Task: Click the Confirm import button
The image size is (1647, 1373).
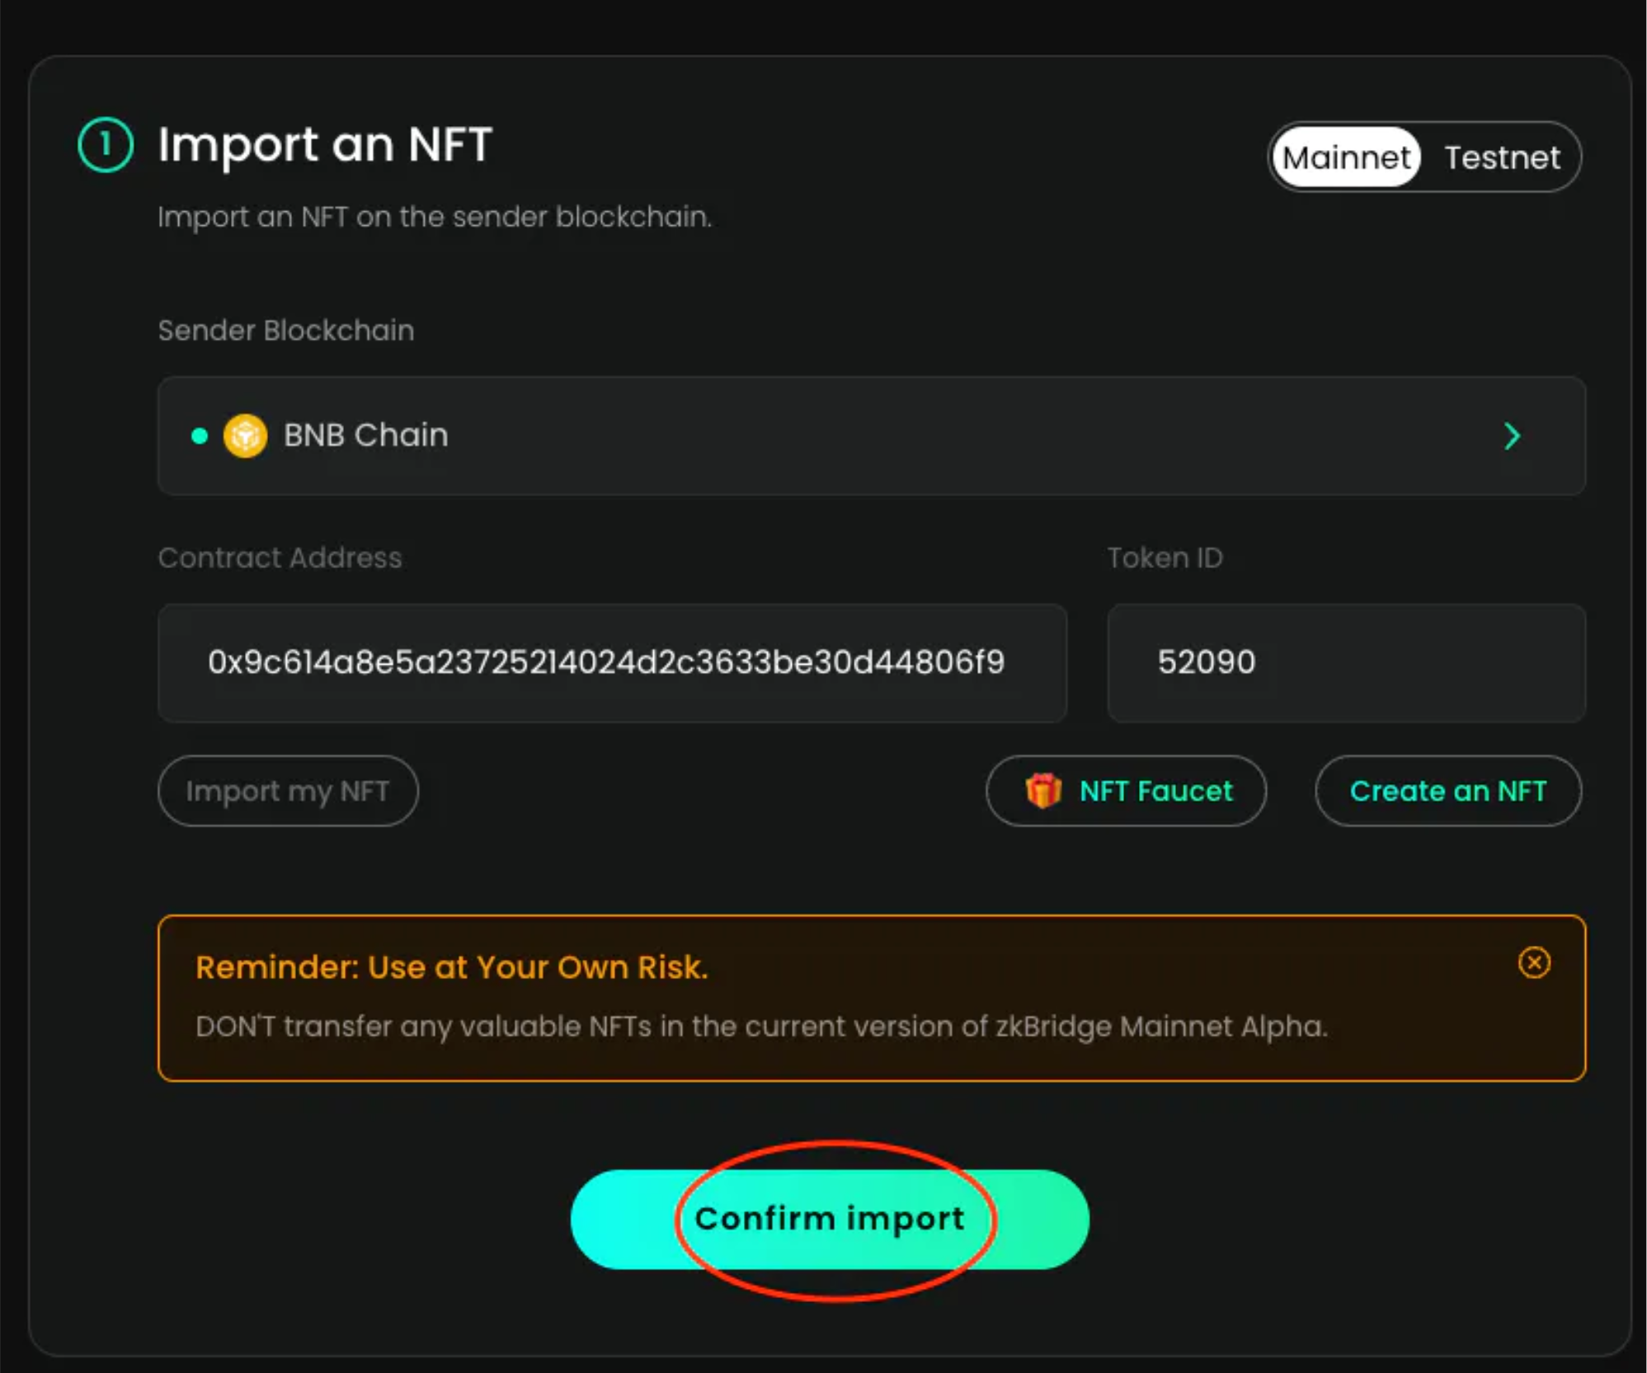Action: 829,1218
